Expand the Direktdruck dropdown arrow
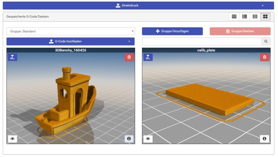Viewport: 278px width, 157px height. pyautogui.click(x=262, y=5)
